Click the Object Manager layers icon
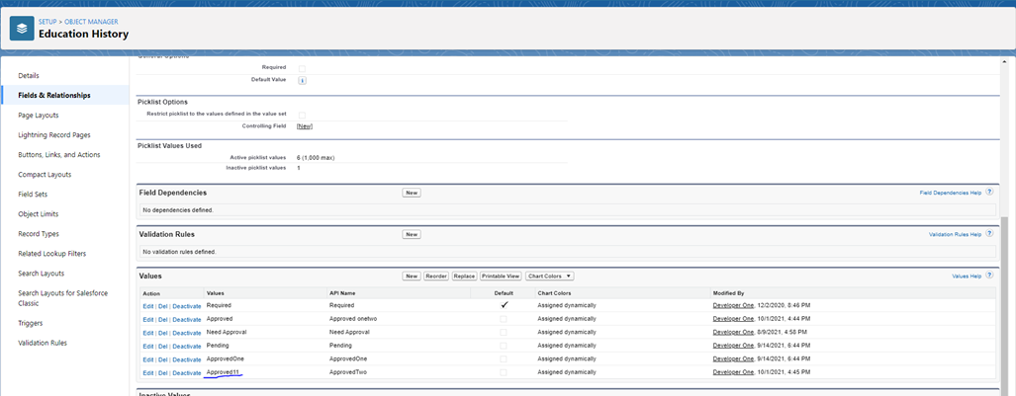 click(x=22, y=29)
